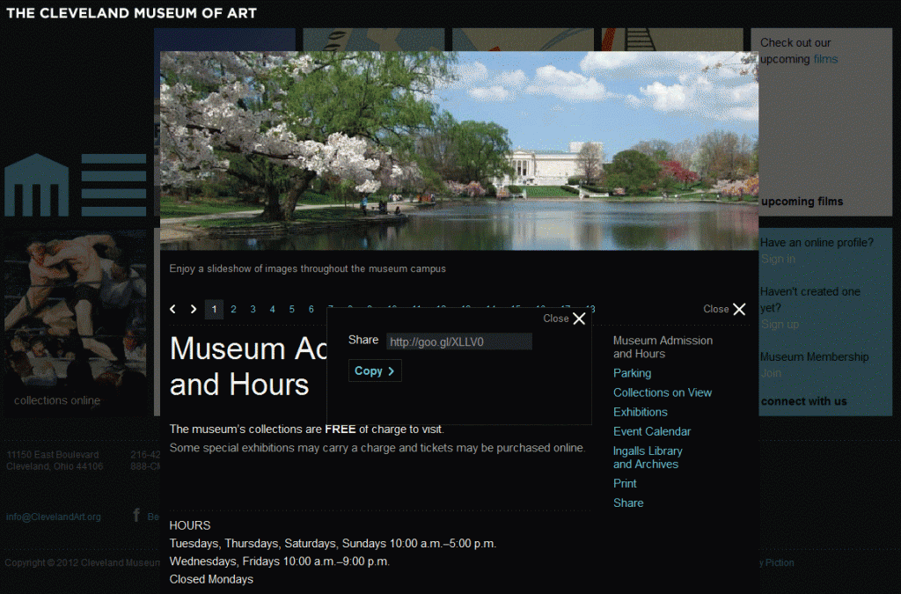Click the Copy button in Share popup
901x594 pixels.
tap(375, 370)
